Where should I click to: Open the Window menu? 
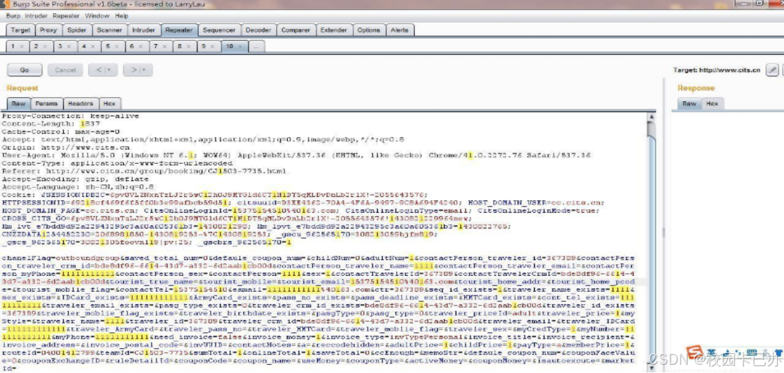pos(97,16)
